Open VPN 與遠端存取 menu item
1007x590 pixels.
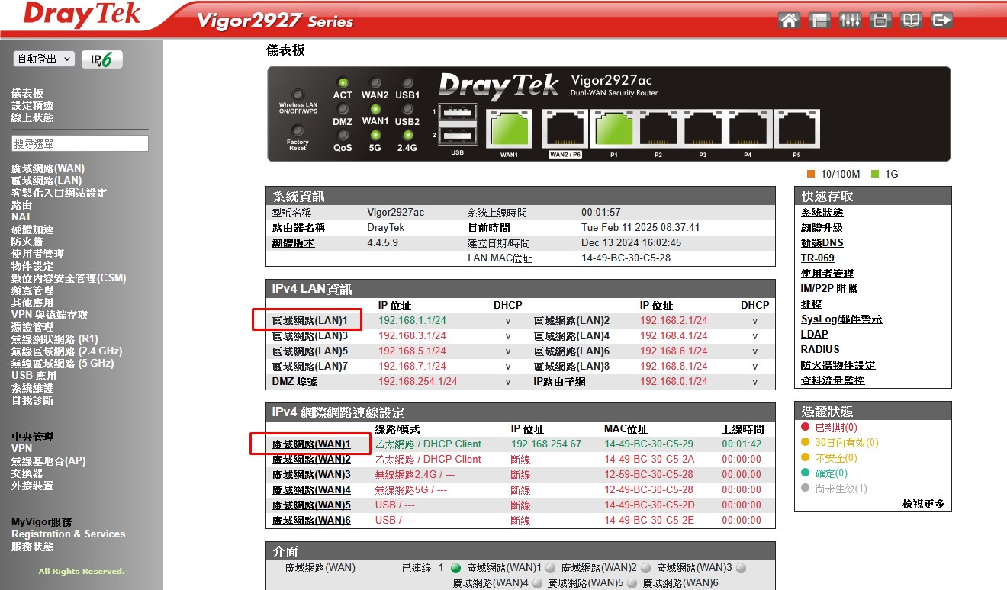(x=50, y=315)
